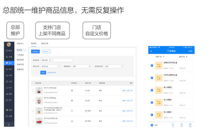Screen dimensions: 214x135
Task: Open the 订单 section in the dark sidebar
Action: click(9, 81)
